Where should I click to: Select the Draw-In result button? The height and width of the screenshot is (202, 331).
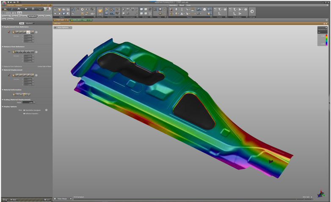15,16
